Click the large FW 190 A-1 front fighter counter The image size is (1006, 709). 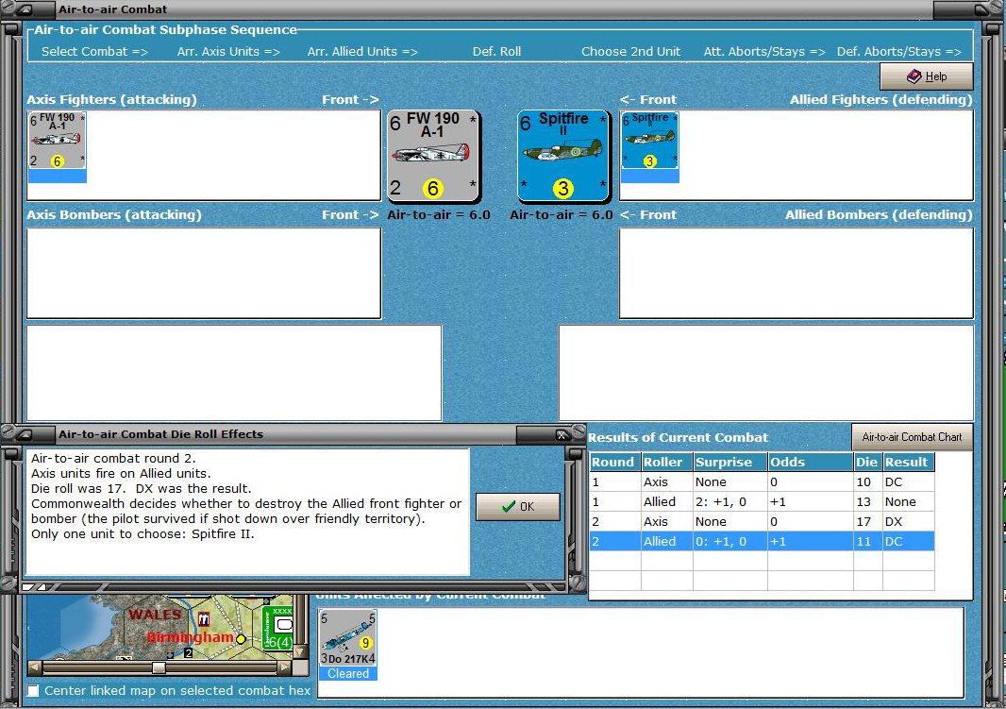point(434,155)
